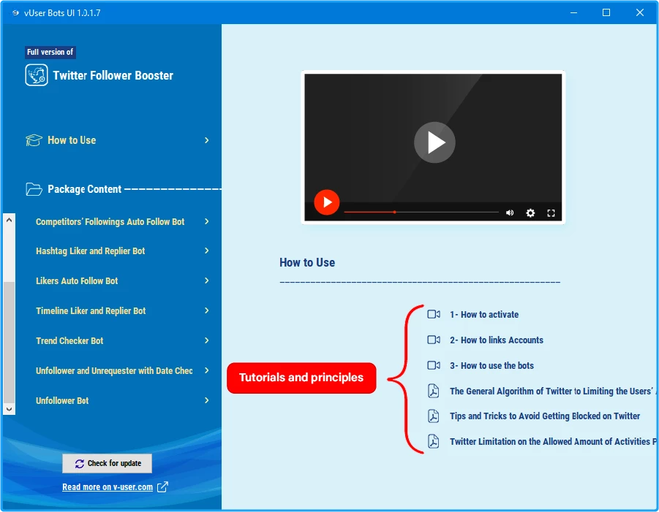Click PDF icon beside General Algorithm of Twitter
Image resolution: width=659 pixels, height=512 pixels.
coord(433,391)
